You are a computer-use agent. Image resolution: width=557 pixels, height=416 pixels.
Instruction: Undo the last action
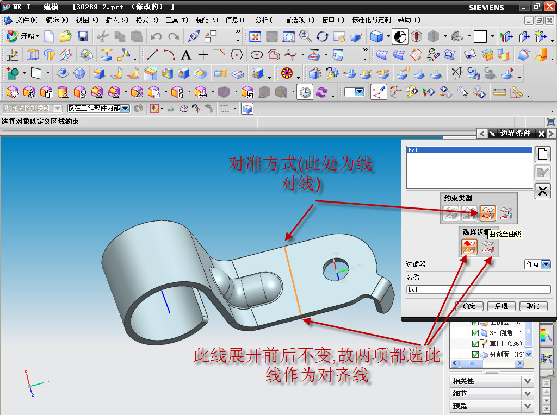156,36
